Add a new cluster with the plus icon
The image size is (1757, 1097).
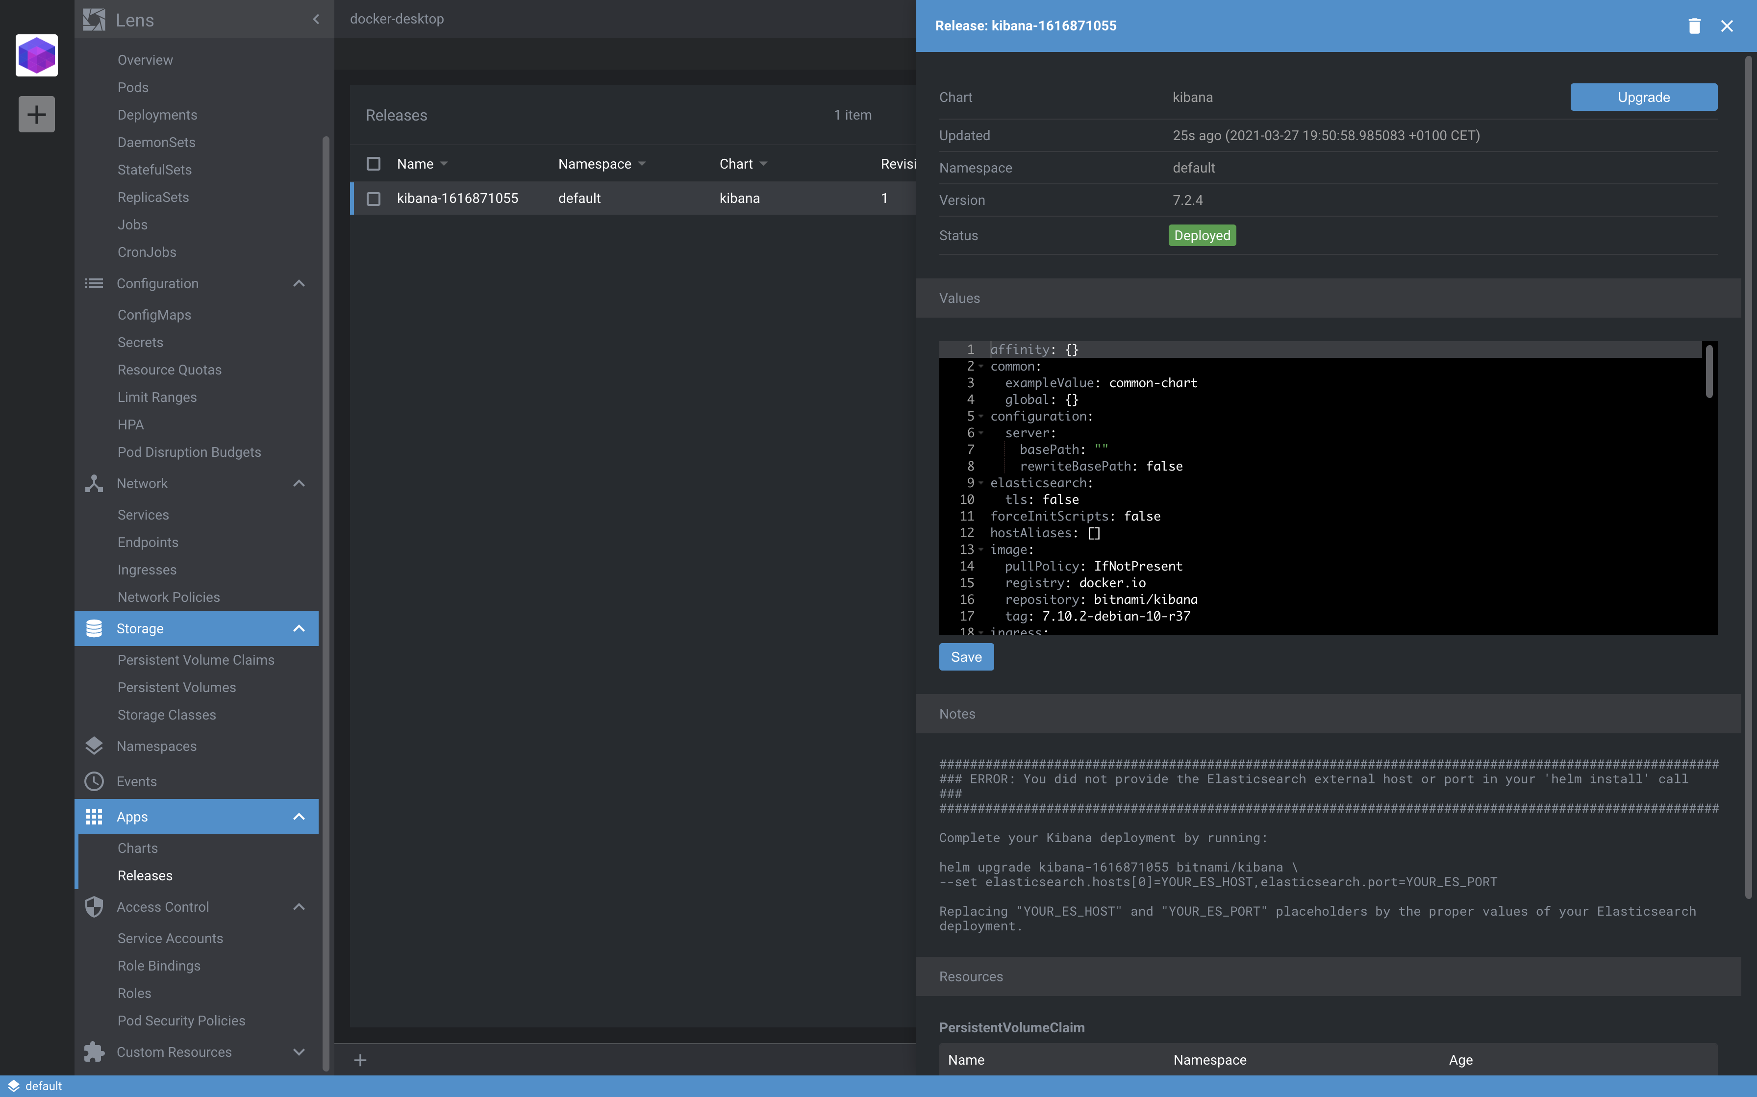point(36,114)
